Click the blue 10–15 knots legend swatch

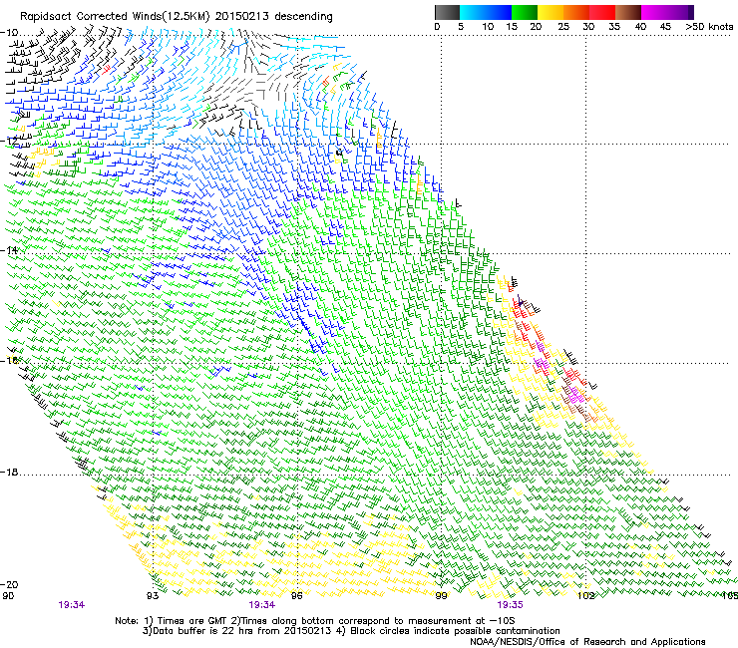(x=499, y=12)
